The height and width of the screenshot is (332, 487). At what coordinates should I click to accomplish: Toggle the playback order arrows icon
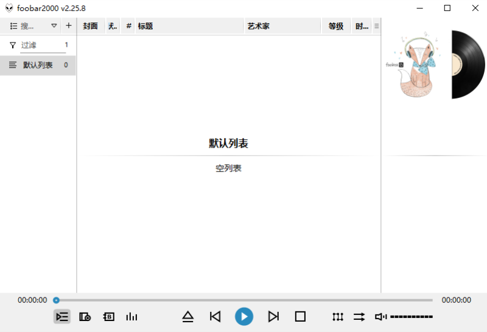pyautogui.click(x=359, y=317)
